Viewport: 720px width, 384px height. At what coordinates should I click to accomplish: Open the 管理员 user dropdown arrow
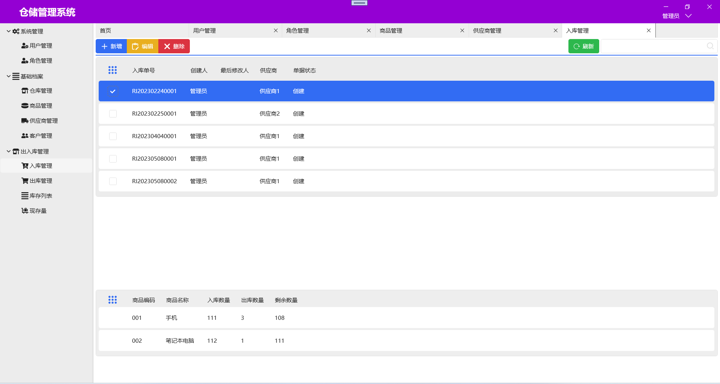point(688,16)
